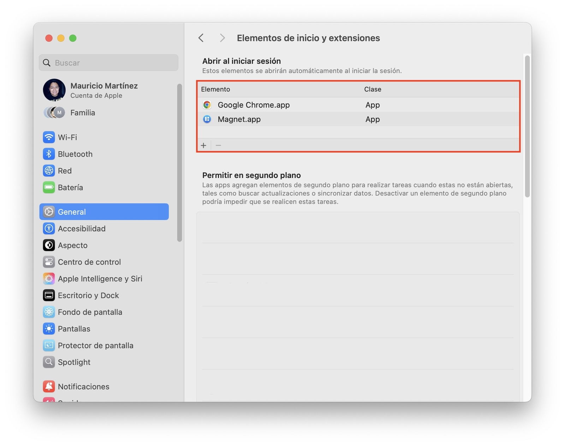Click Mauricio Martínez profile picture
This screenshot has width=565, height=446.
click(54, 90)
